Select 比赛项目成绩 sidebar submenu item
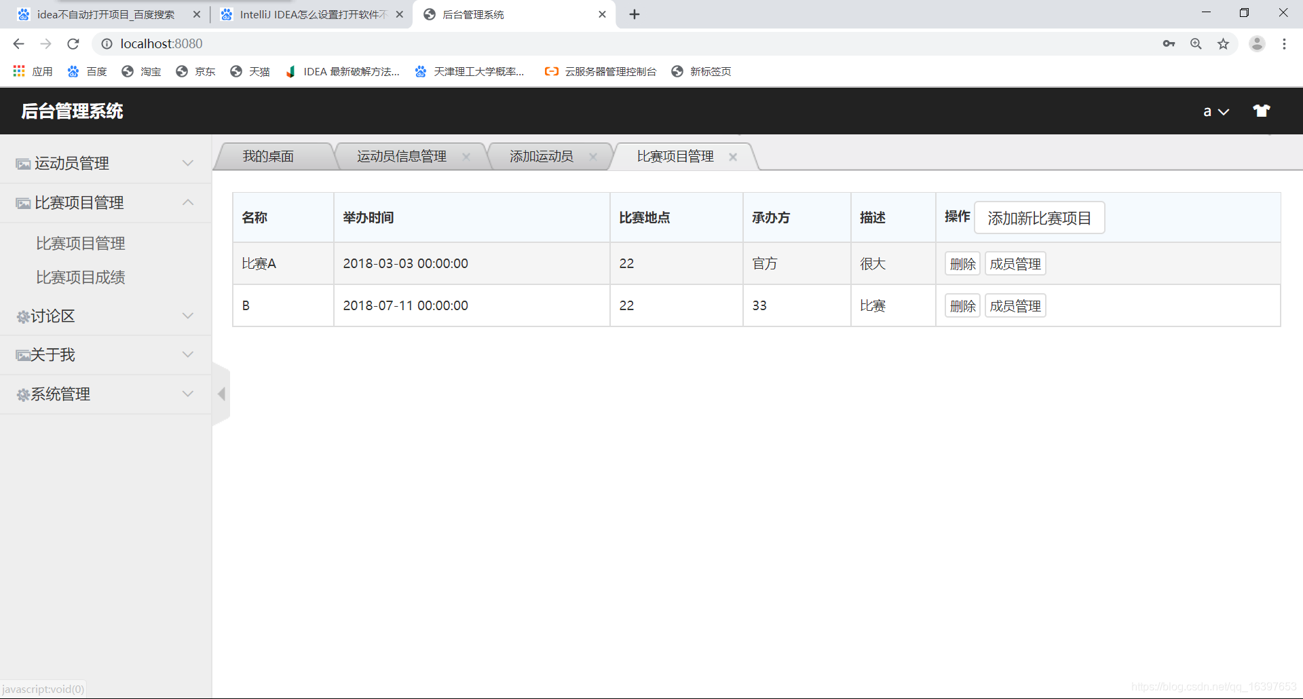 (81, 277)
